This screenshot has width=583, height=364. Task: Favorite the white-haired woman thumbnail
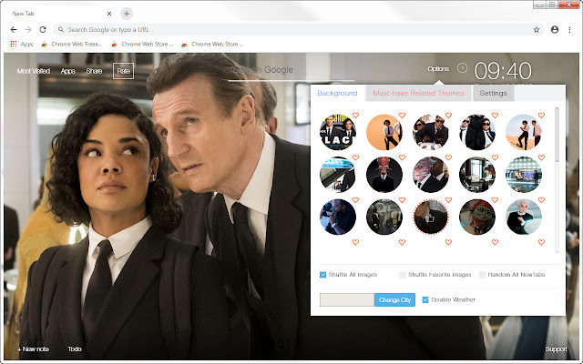(x=541, y=200)
